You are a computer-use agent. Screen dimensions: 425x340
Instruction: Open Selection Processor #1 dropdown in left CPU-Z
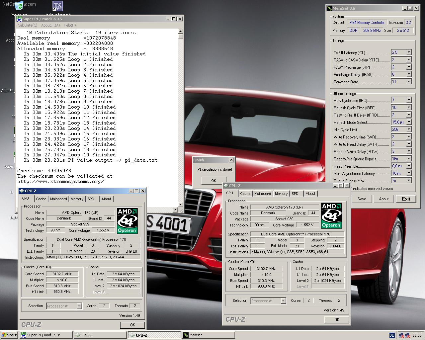tap(79, 306)
